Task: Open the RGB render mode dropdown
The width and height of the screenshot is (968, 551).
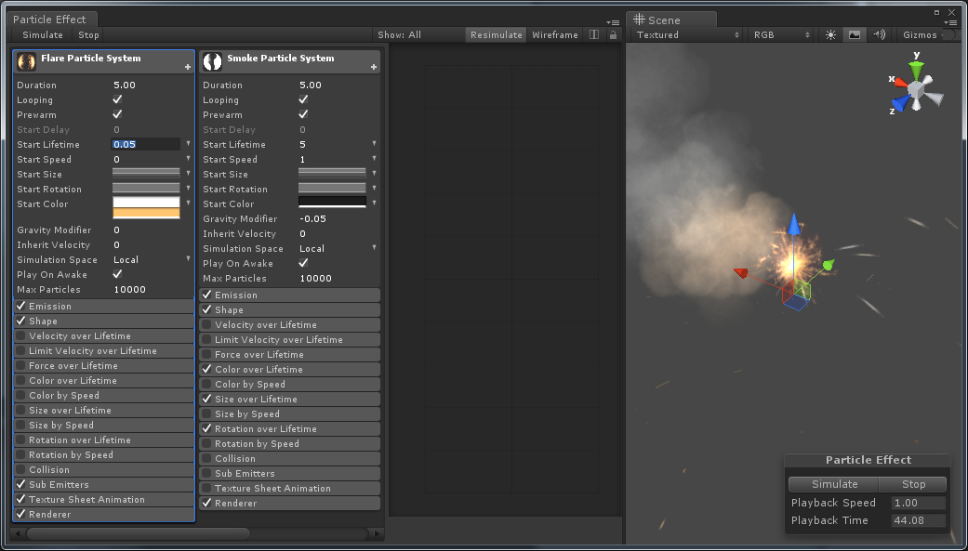Action: tap(782, 35)
